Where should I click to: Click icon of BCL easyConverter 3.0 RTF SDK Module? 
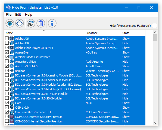click(x=12, y=94)
